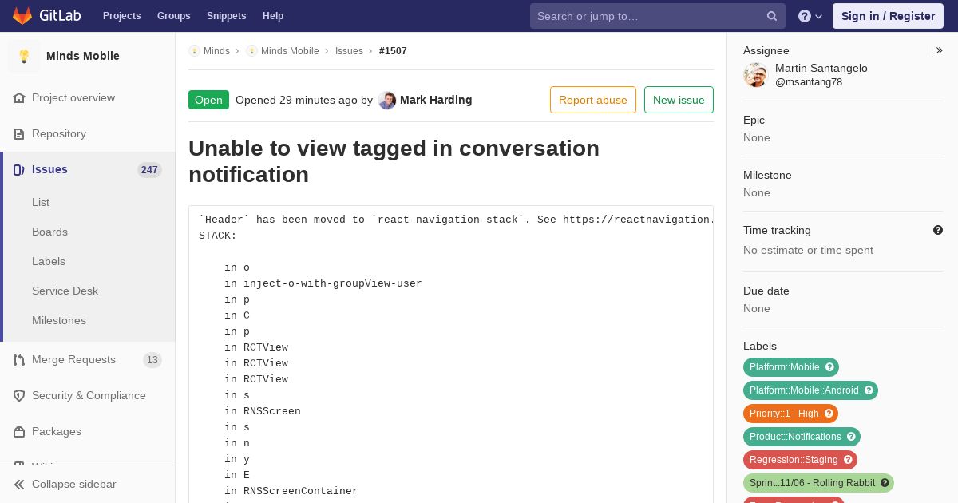Click the Search or jump to field
This screenshot has width=958, height=503.
657,16
